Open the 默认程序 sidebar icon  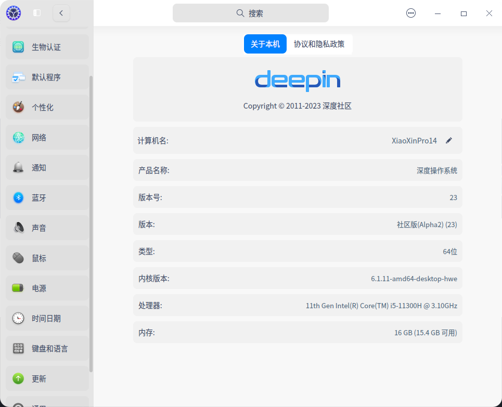point(18,77)
